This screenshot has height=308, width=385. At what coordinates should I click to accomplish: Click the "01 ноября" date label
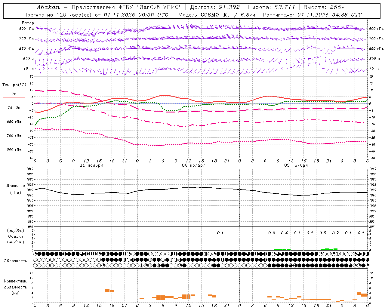91,165
